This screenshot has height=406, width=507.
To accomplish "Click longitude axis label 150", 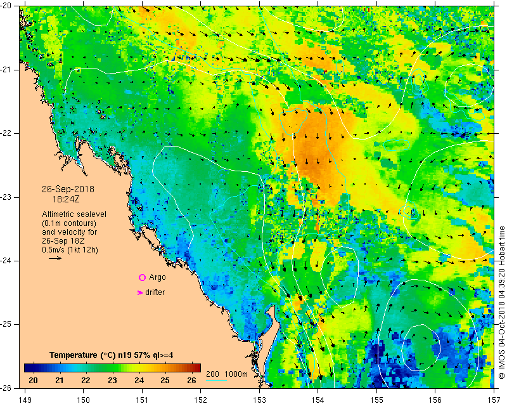I will coord(84,400).
